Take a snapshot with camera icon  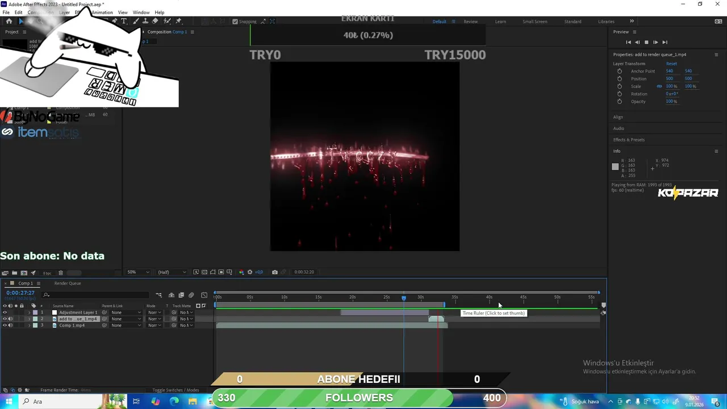275,272
